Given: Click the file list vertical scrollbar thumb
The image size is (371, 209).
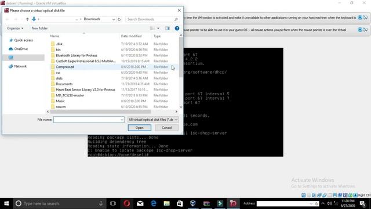Looking at the screenshot, I should coord(181,57).
